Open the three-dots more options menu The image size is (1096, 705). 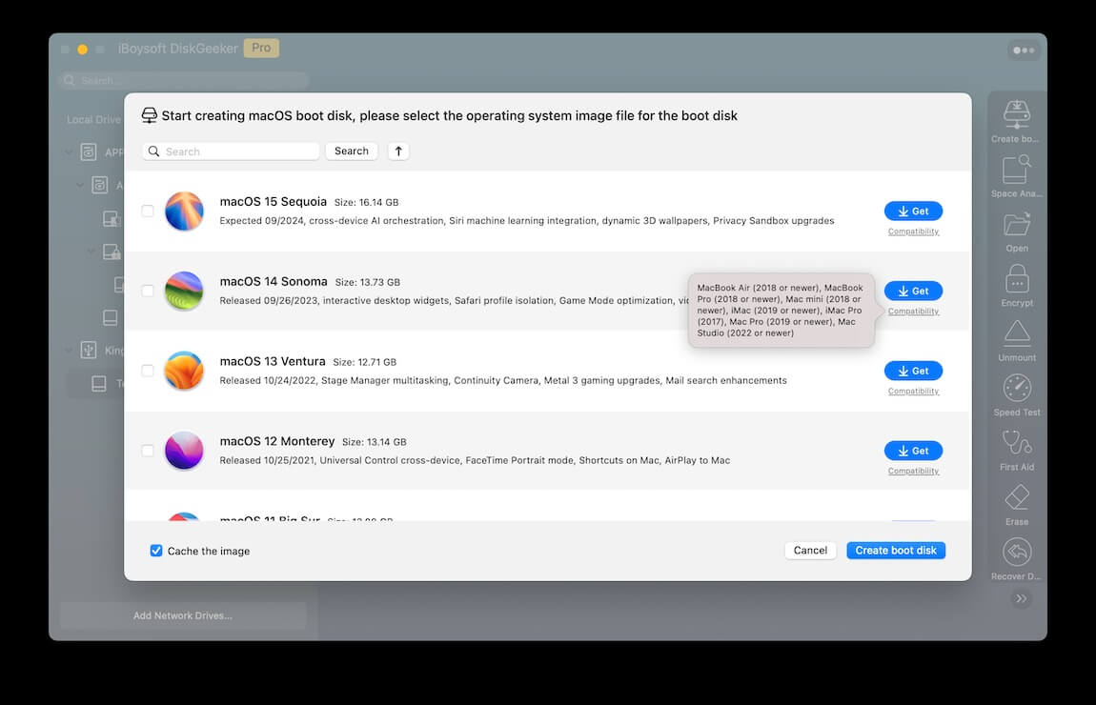[x=1024, y=50]
